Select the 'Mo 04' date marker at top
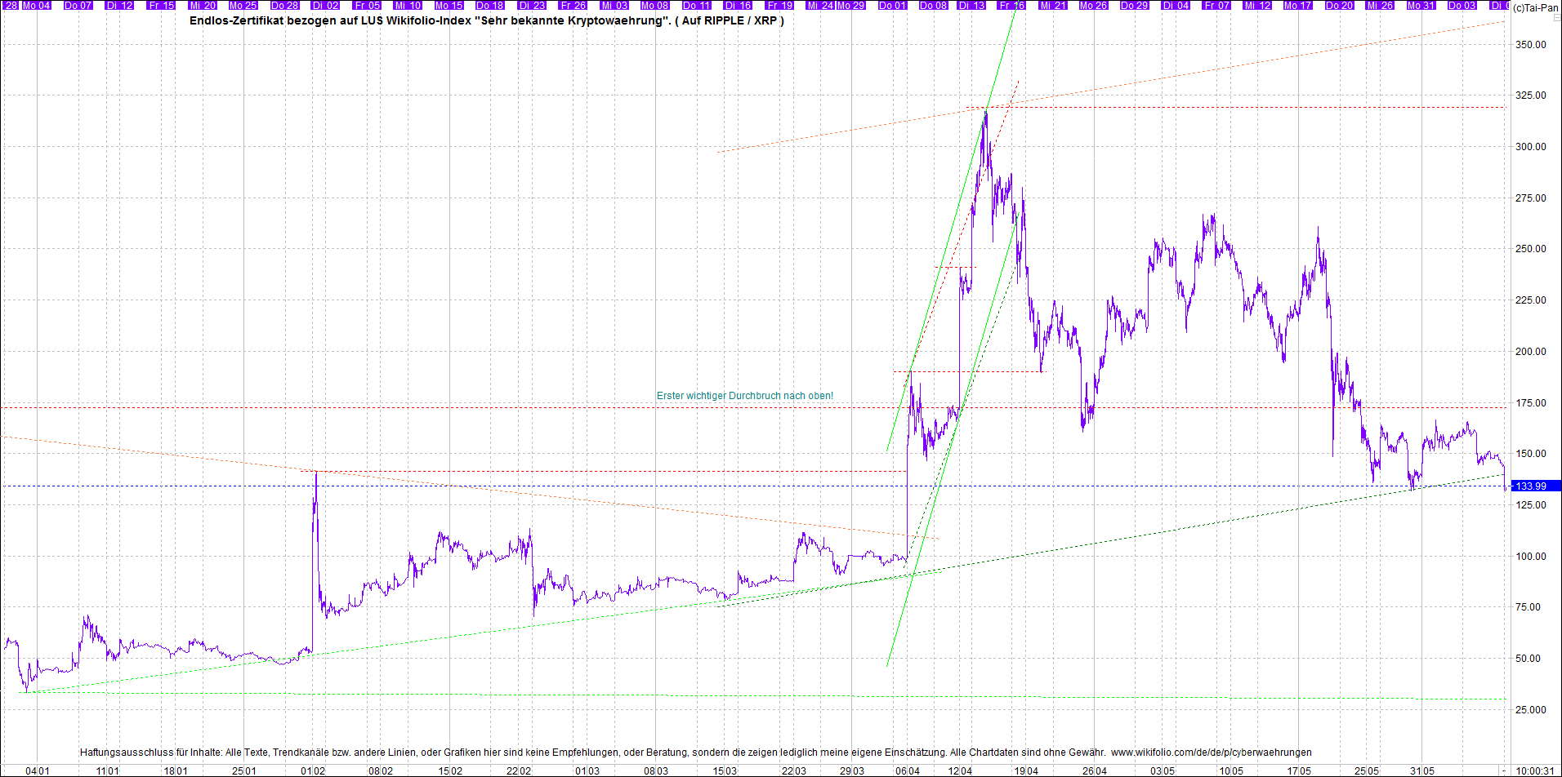Image resolution: width=1562 pixels, height=777 pixels. click(36, 6)
